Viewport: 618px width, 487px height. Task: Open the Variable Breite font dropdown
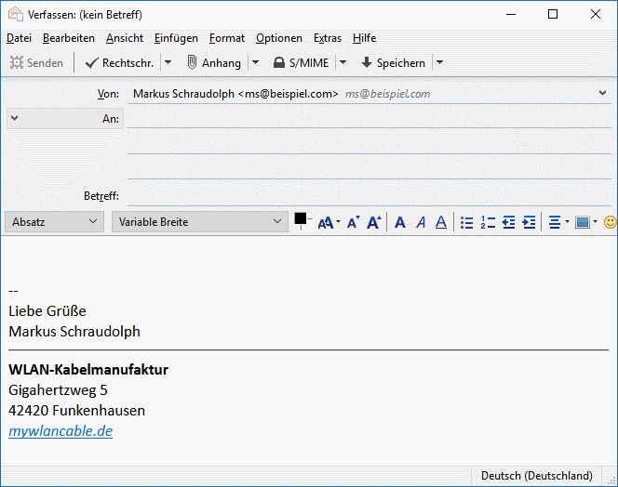tap(200, 221)
